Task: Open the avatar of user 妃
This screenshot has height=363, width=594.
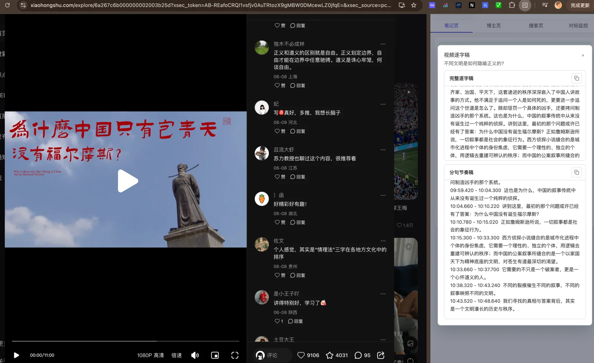Action: coord(262,107)
